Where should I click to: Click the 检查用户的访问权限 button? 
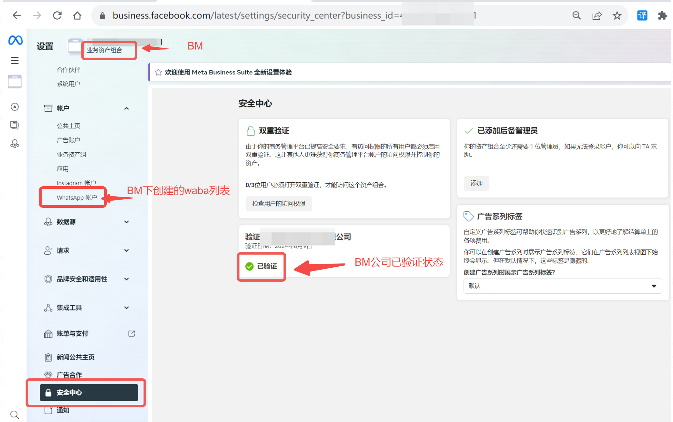(x=279, y=204)
